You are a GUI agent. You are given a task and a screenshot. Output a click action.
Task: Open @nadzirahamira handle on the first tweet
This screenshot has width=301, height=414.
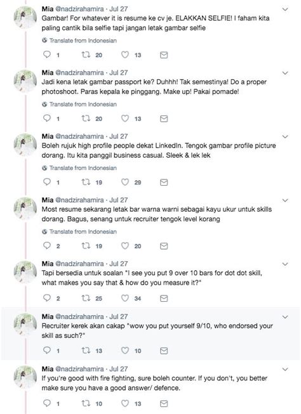coord(79,9)
